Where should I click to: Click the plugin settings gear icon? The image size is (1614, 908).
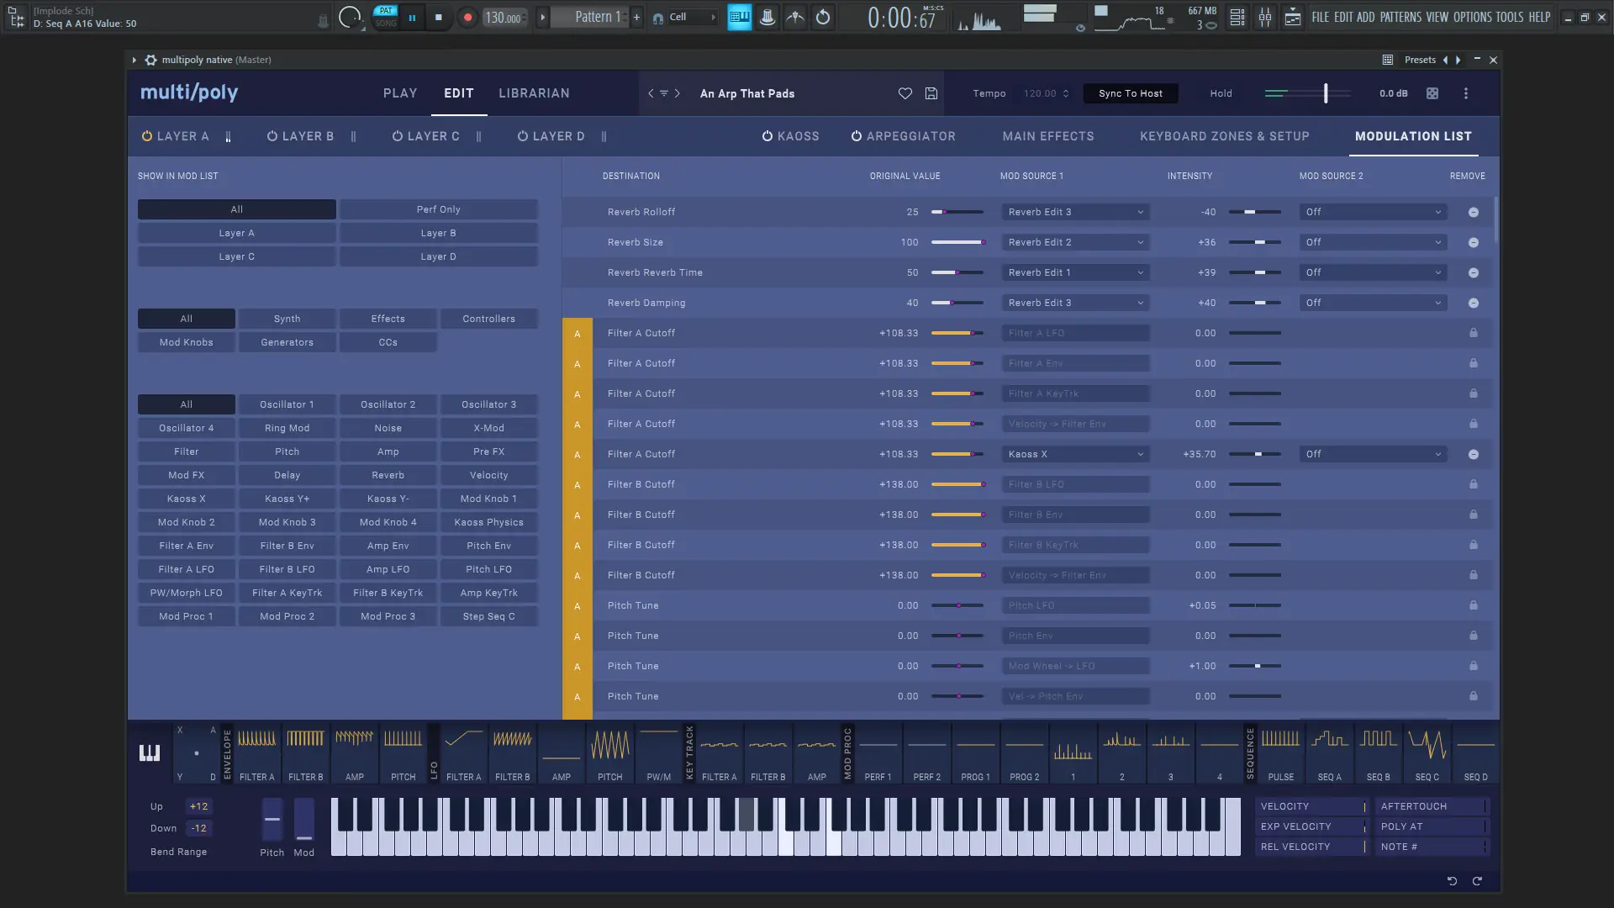click(x=150, y=60)
